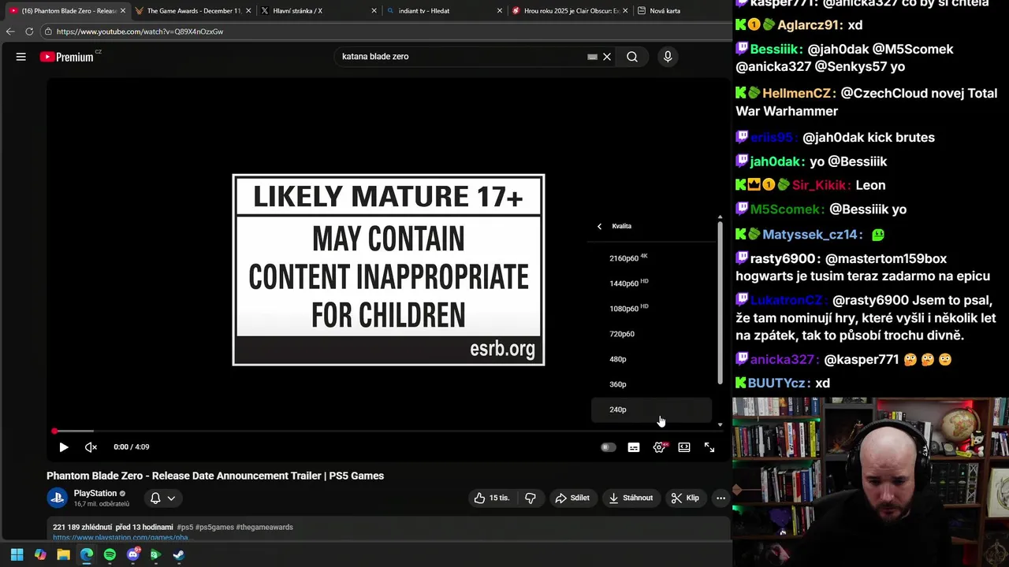Screen dimensions: 1009x567
Task: Create a clip with Klip button
Action: pos(685,498)
